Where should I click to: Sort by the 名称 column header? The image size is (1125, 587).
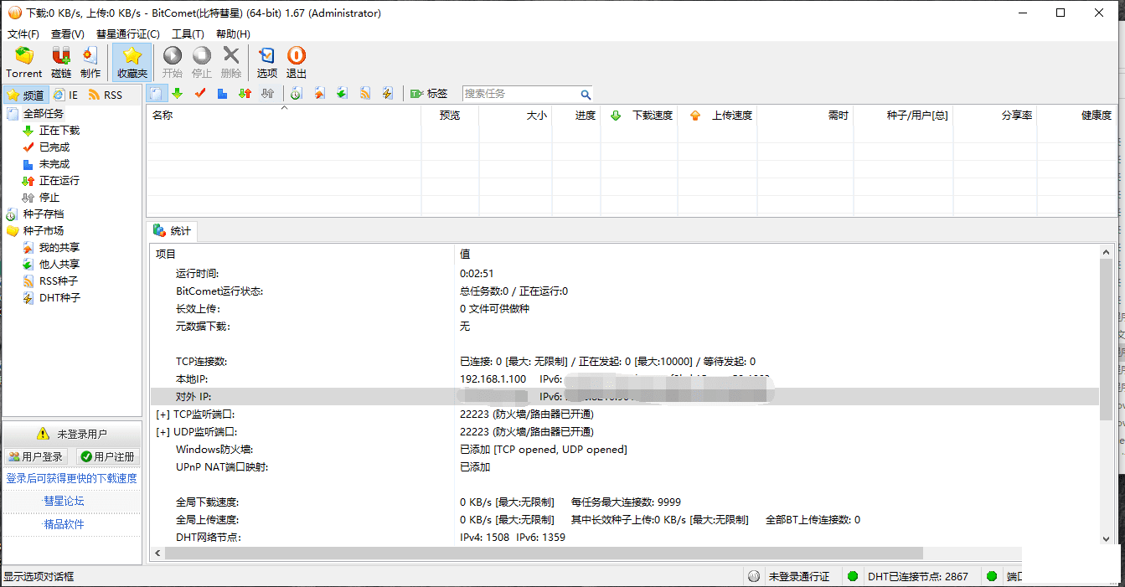click(284, 115)
